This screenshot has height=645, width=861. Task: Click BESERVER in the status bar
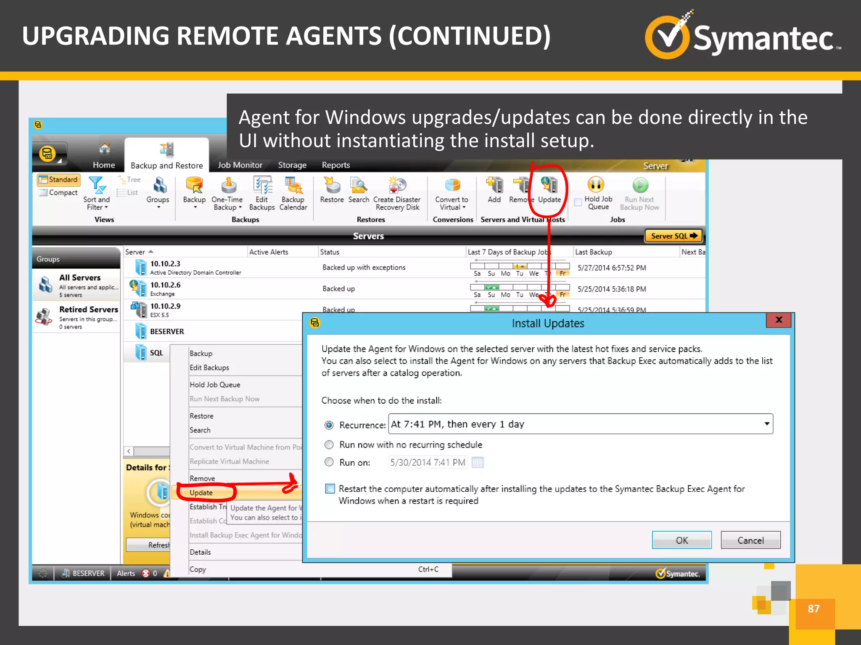pos(83,573)
